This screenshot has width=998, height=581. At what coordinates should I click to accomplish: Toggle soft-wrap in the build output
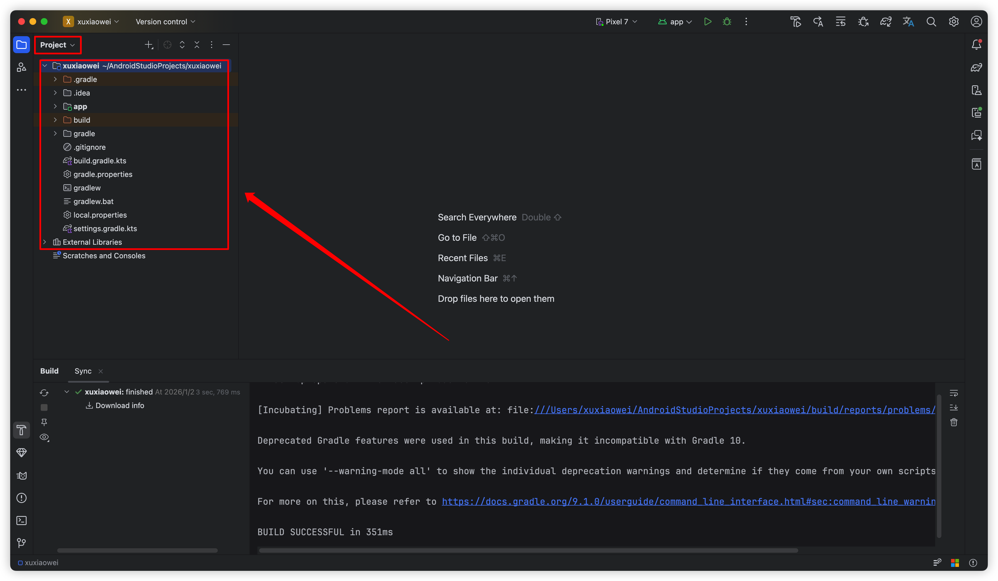[x=954, y=393]
